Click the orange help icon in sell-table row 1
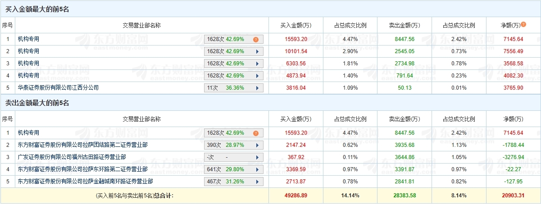The image size is (541, 205). click(x=256, y=133)
